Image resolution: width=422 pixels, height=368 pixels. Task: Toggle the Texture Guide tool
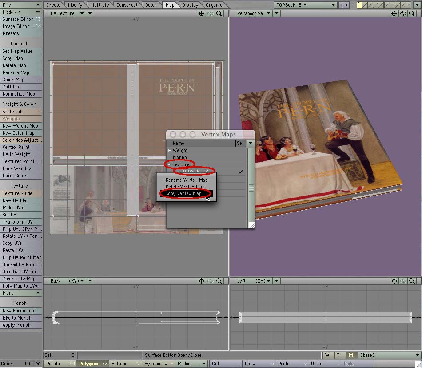pyautogui.click(x=21, y=193)
